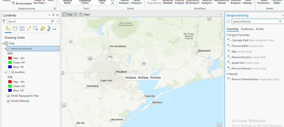Open the Feature Analysis dropdown
Screen dimensions: 284x127
[x=124, y=2]
